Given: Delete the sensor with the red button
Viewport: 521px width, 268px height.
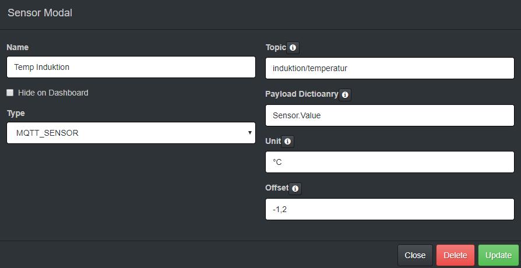Looking at the screenshot, I should click(455, 255).
